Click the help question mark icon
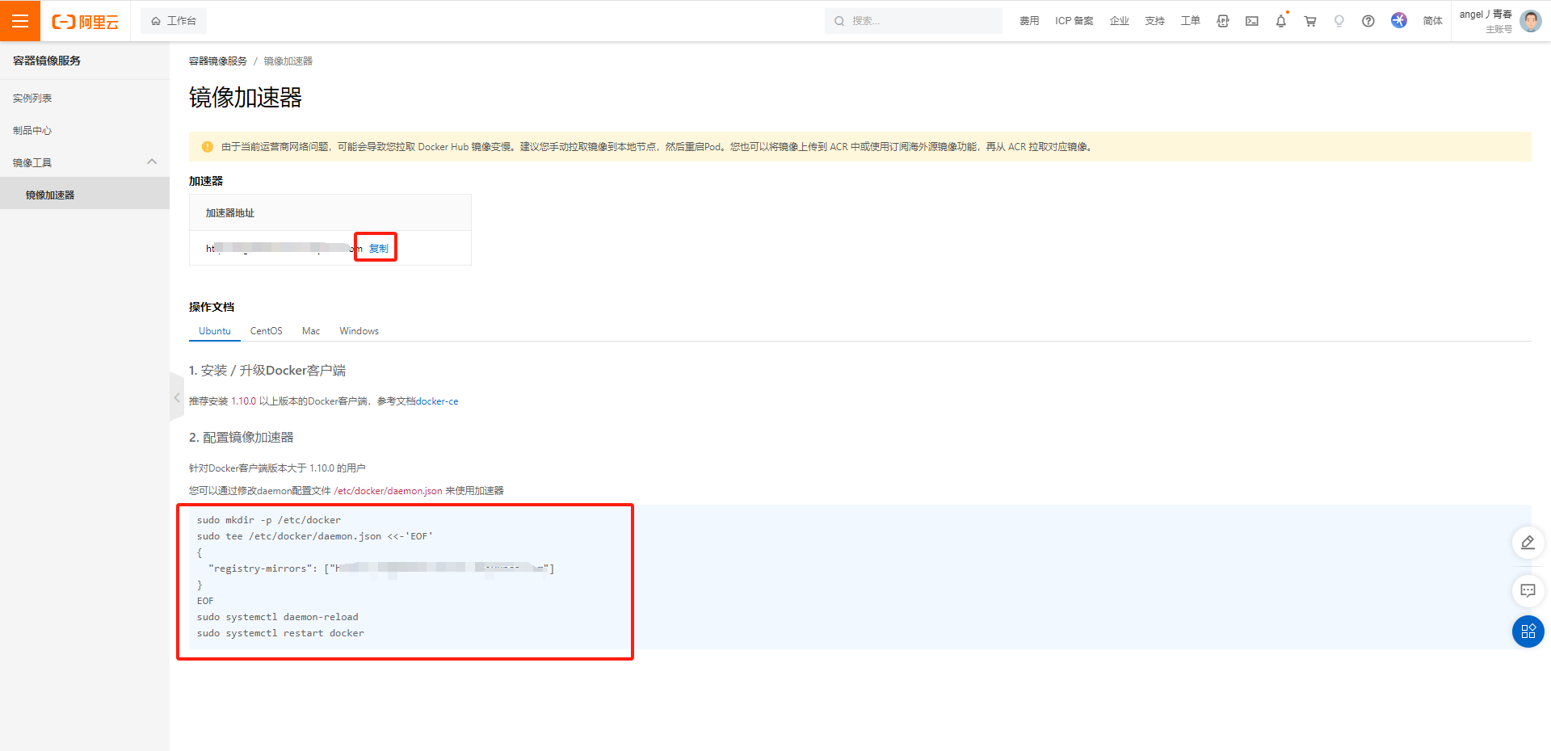 point(1368,21)
